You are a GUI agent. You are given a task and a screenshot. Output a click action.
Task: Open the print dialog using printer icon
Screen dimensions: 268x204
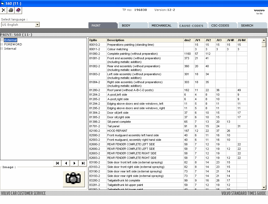(x=10, y=11)
